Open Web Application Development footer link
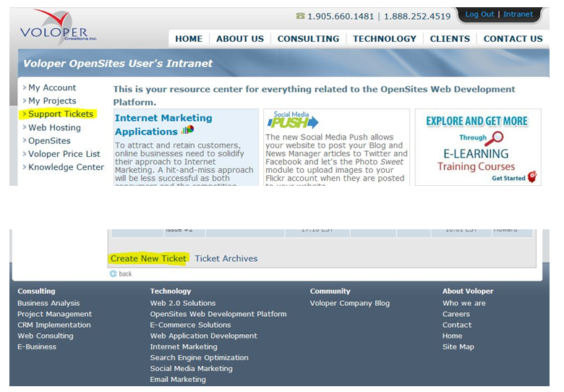The width and height of the screenshot is (564, 392). click(204, 336)
